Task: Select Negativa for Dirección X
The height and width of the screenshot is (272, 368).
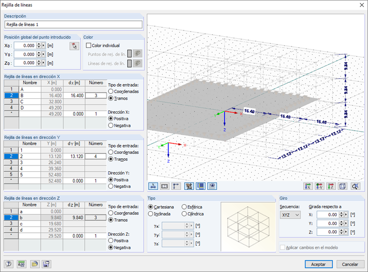Action: (x=111, y=125)
